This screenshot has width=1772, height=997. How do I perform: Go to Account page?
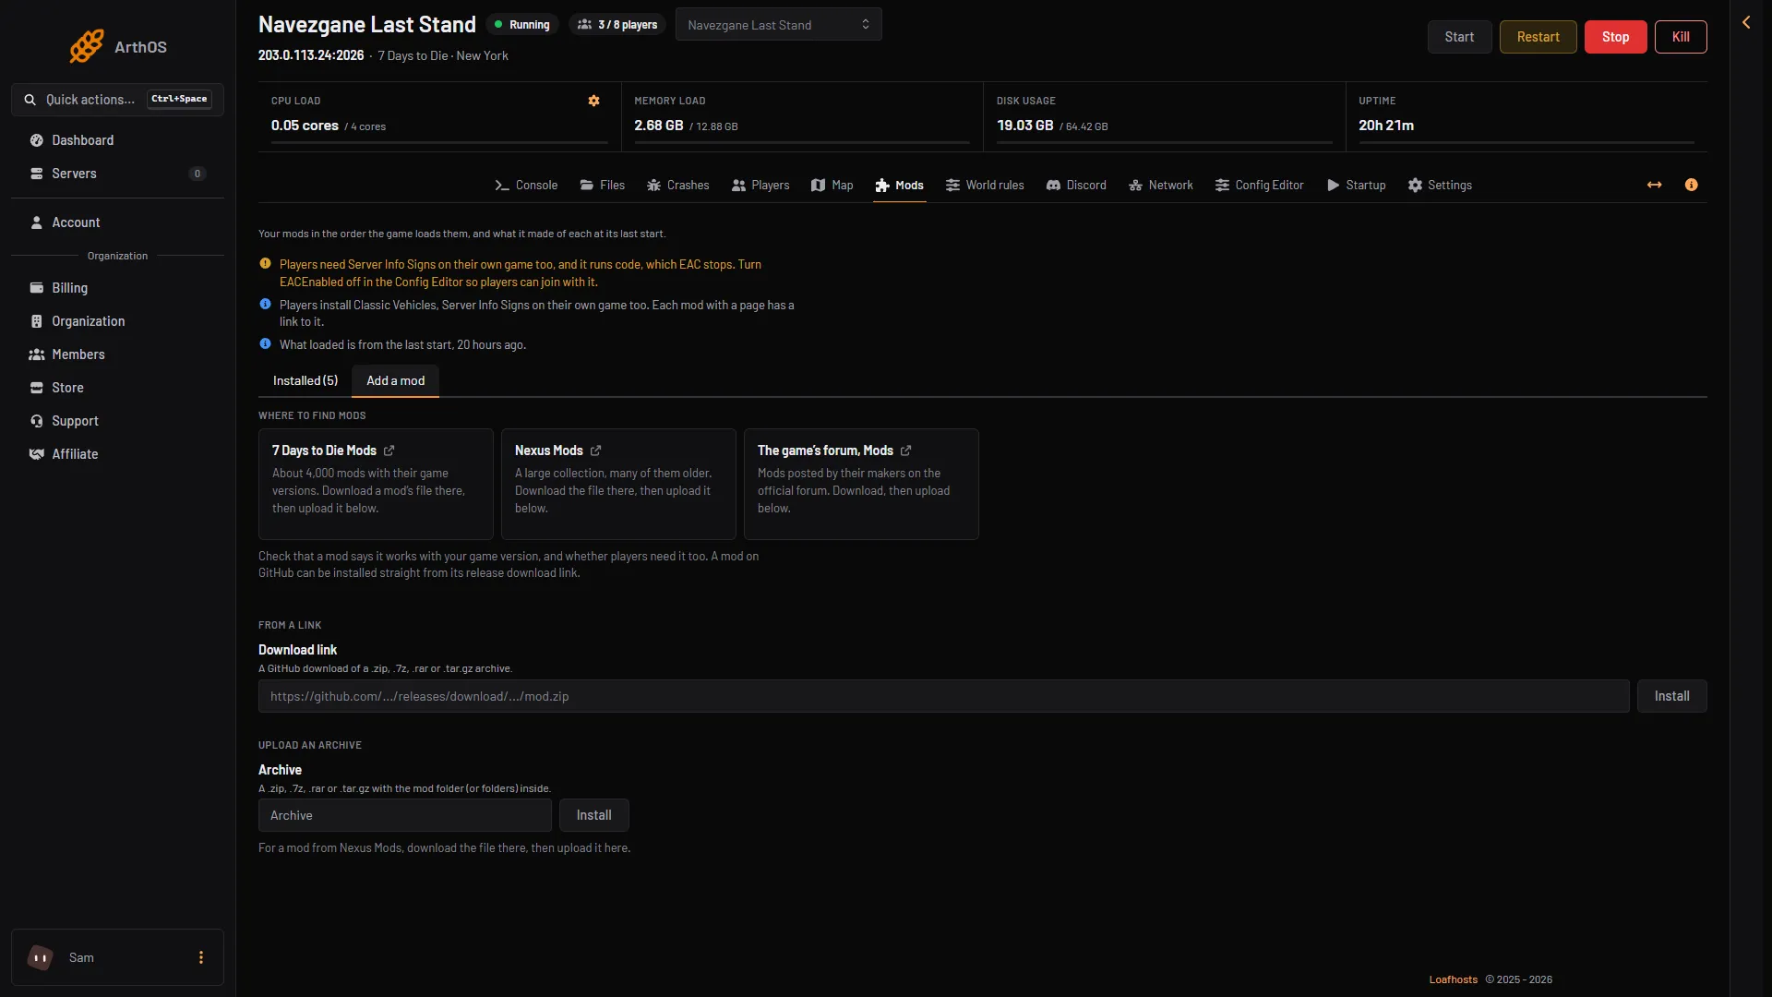click(x=117, y=222)
